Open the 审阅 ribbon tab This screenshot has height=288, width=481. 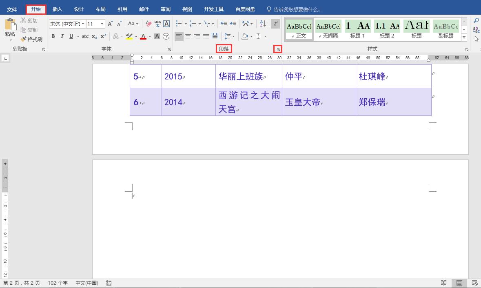pos(165,9)
